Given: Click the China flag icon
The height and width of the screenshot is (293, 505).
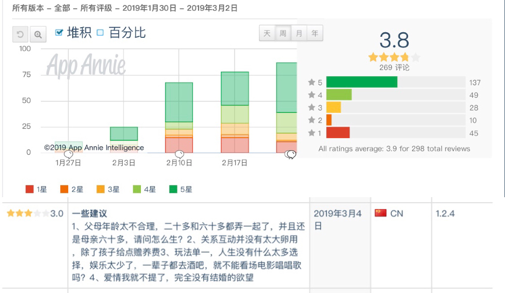Looking at the screenshot, I should pyautogui.click(x=380, y=213).
